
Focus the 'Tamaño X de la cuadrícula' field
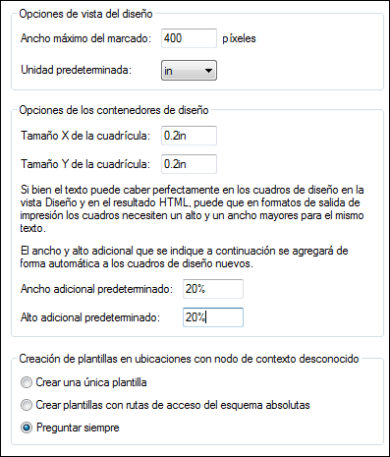click(189, 136)
